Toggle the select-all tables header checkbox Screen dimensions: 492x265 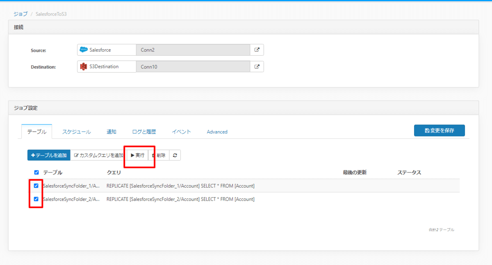[36, 172]
